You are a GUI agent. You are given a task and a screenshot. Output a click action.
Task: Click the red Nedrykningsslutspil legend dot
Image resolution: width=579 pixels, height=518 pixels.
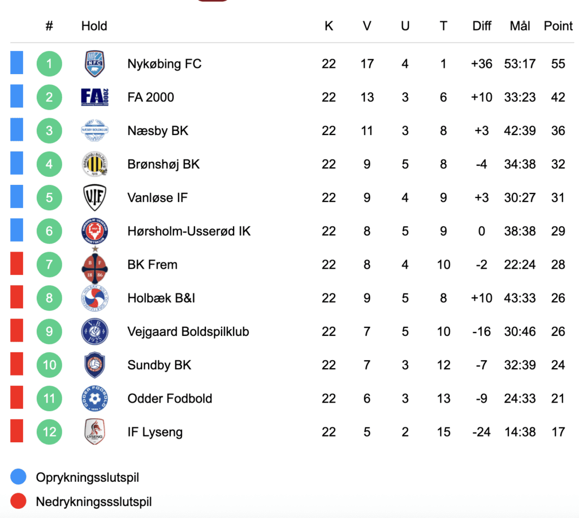coord(19,502)
